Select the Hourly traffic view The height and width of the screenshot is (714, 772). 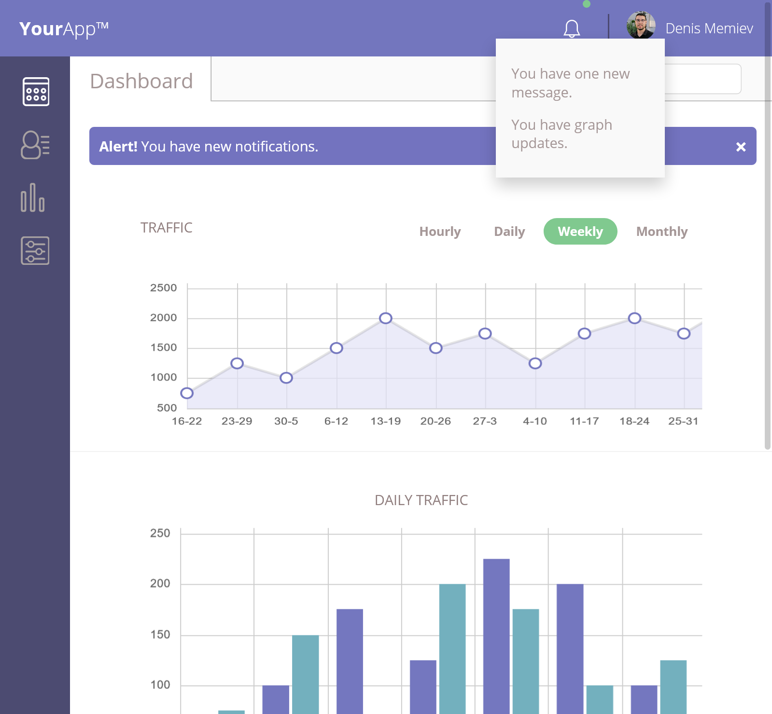440,232
